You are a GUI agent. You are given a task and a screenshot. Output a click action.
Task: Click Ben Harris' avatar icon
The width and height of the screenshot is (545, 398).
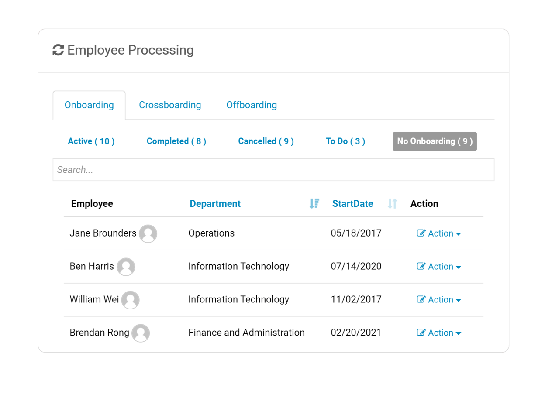(126, 267)
